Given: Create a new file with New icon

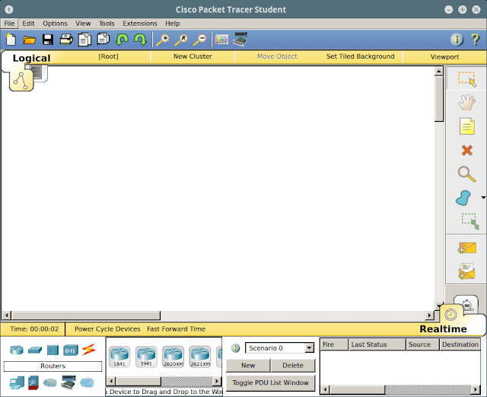Looking at the screenshot, I should click(11, 40).
